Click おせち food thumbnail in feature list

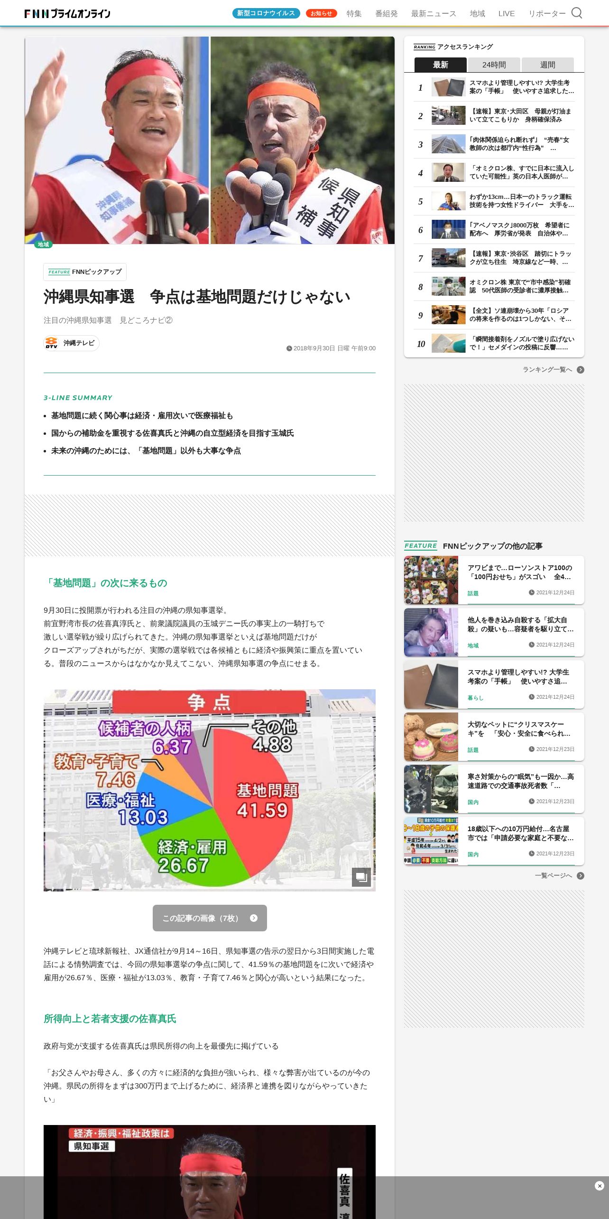point(431,580)
